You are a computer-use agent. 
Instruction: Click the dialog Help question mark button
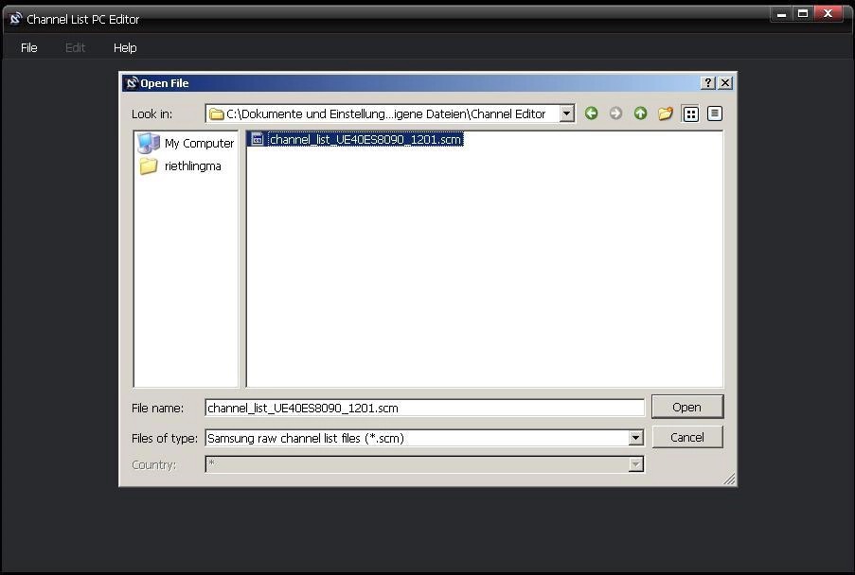pos(708,83)
